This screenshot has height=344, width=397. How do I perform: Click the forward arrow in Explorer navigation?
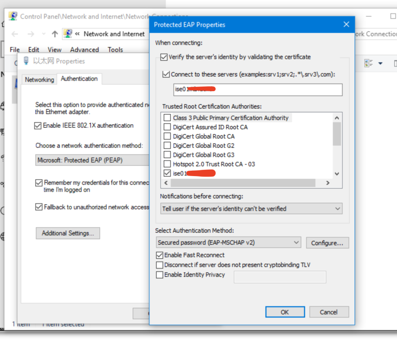(x=31, y=34)
